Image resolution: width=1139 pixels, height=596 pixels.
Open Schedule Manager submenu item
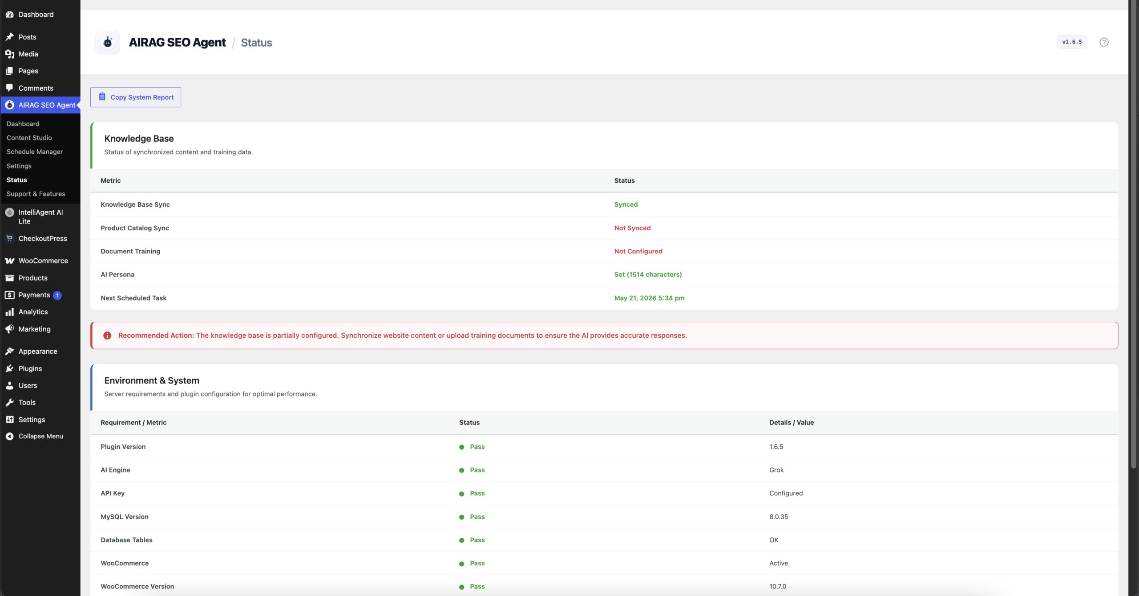pos(35,152)
